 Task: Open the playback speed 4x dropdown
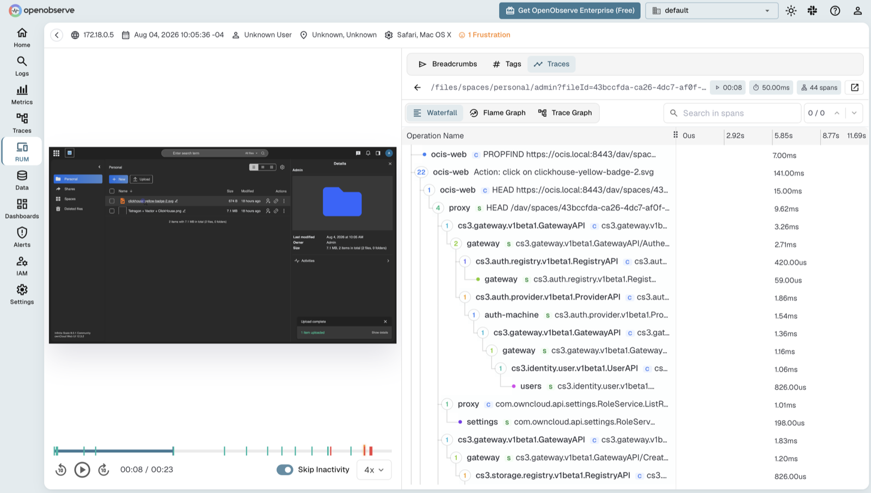coord(374,470)
